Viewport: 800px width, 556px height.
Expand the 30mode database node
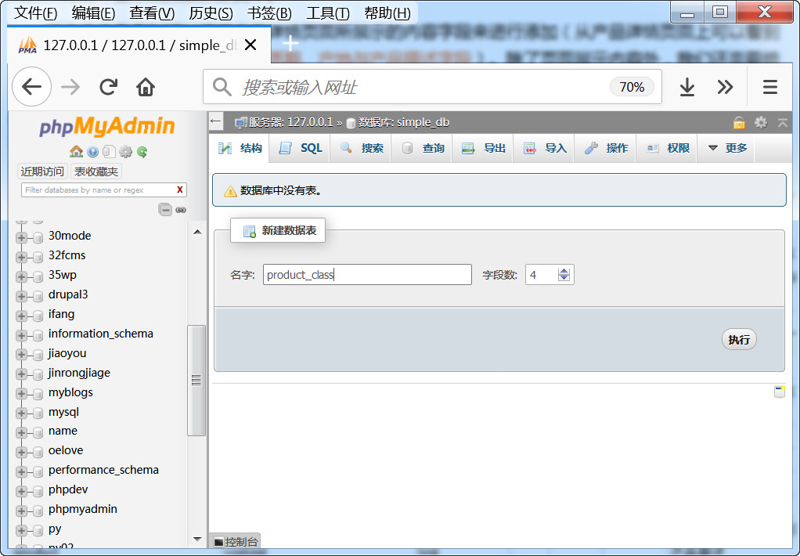point(21,237)
